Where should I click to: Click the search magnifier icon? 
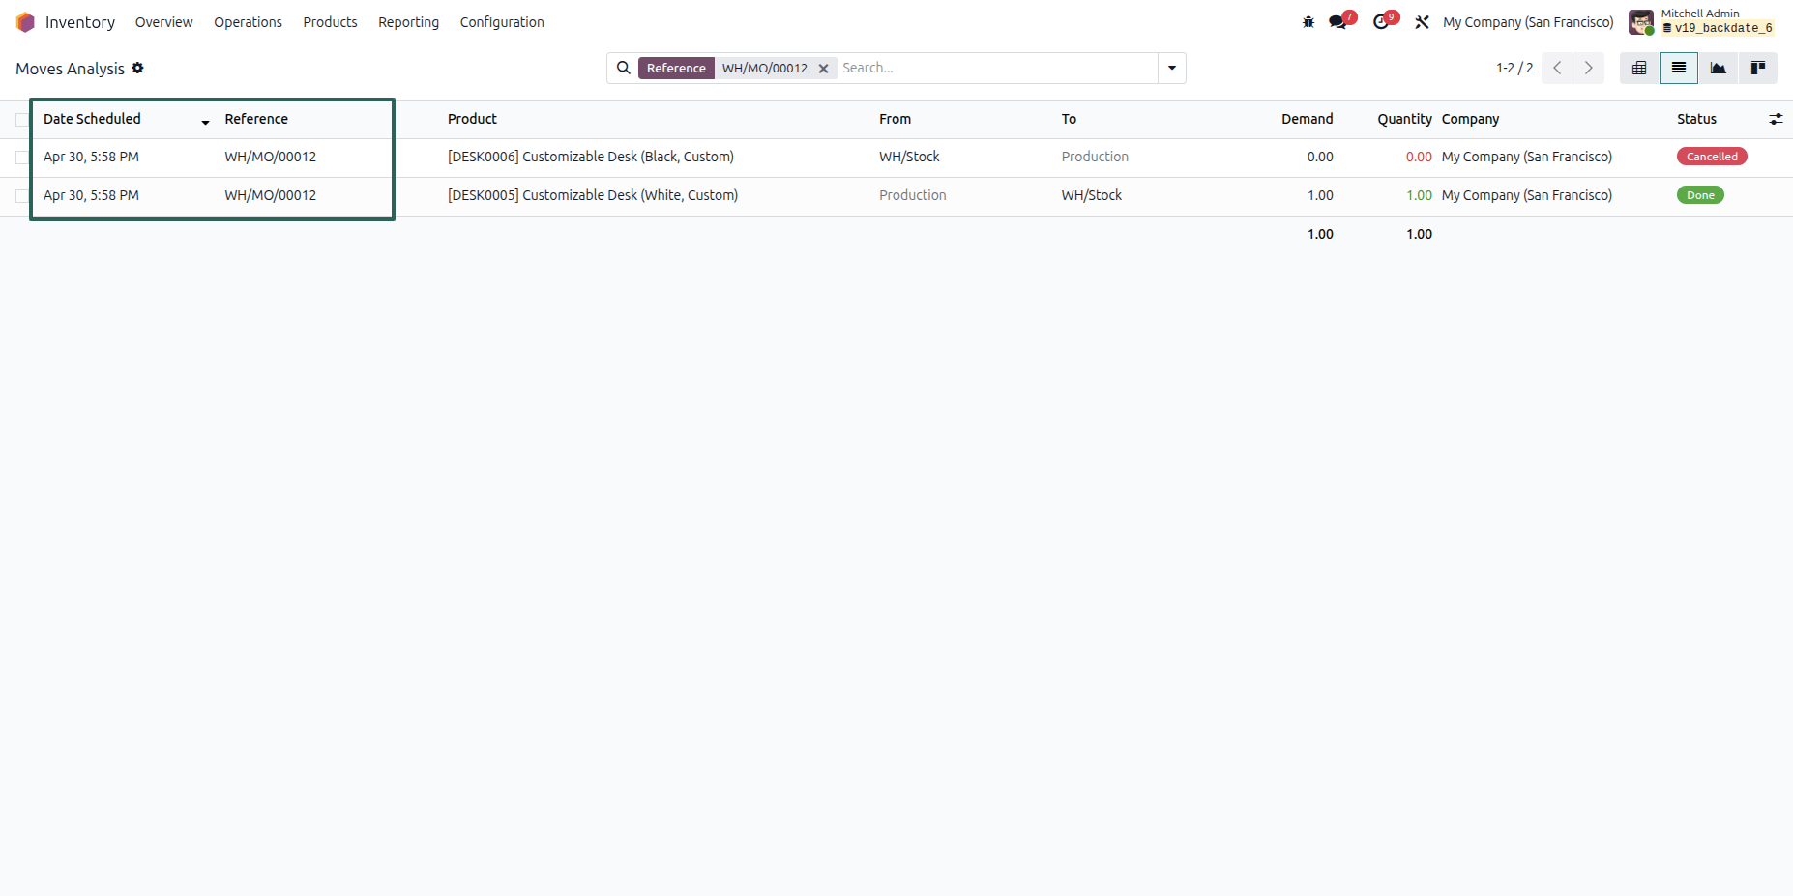(624, 68)
